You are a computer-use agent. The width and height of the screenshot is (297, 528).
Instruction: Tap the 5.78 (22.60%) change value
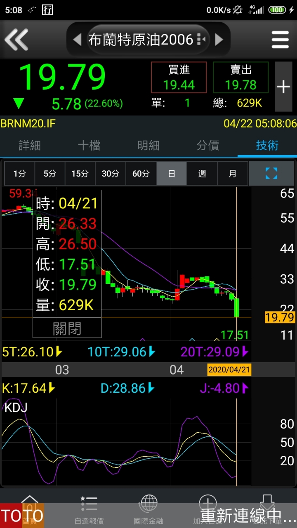click(x=87, y=104)
